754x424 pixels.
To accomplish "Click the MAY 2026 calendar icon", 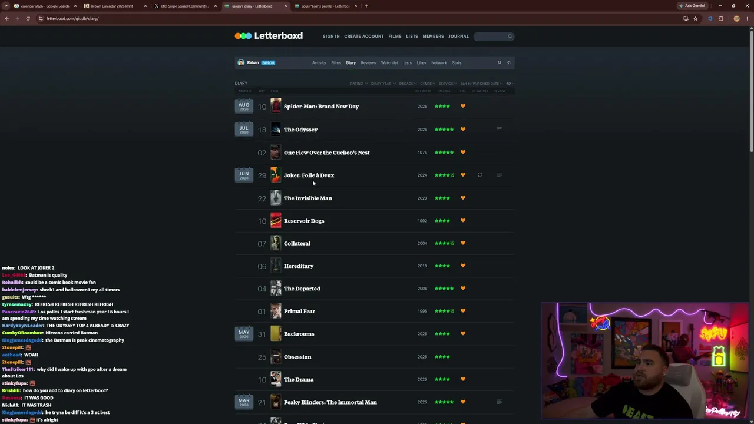I will [x=244, y=334].
